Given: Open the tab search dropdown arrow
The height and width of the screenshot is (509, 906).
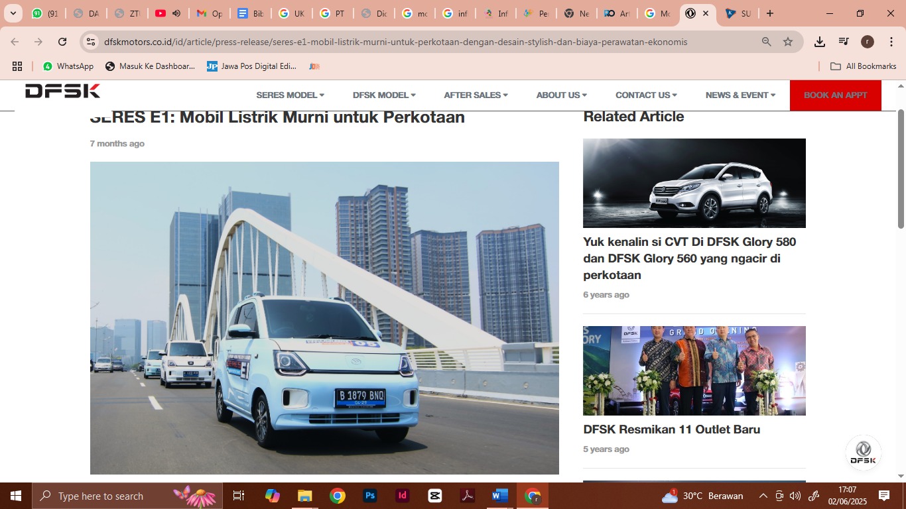Looking at the screenshot, I should coord(13,13).
